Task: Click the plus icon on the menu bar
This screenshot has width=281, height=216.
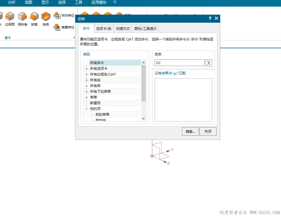Action: (115, 3)
